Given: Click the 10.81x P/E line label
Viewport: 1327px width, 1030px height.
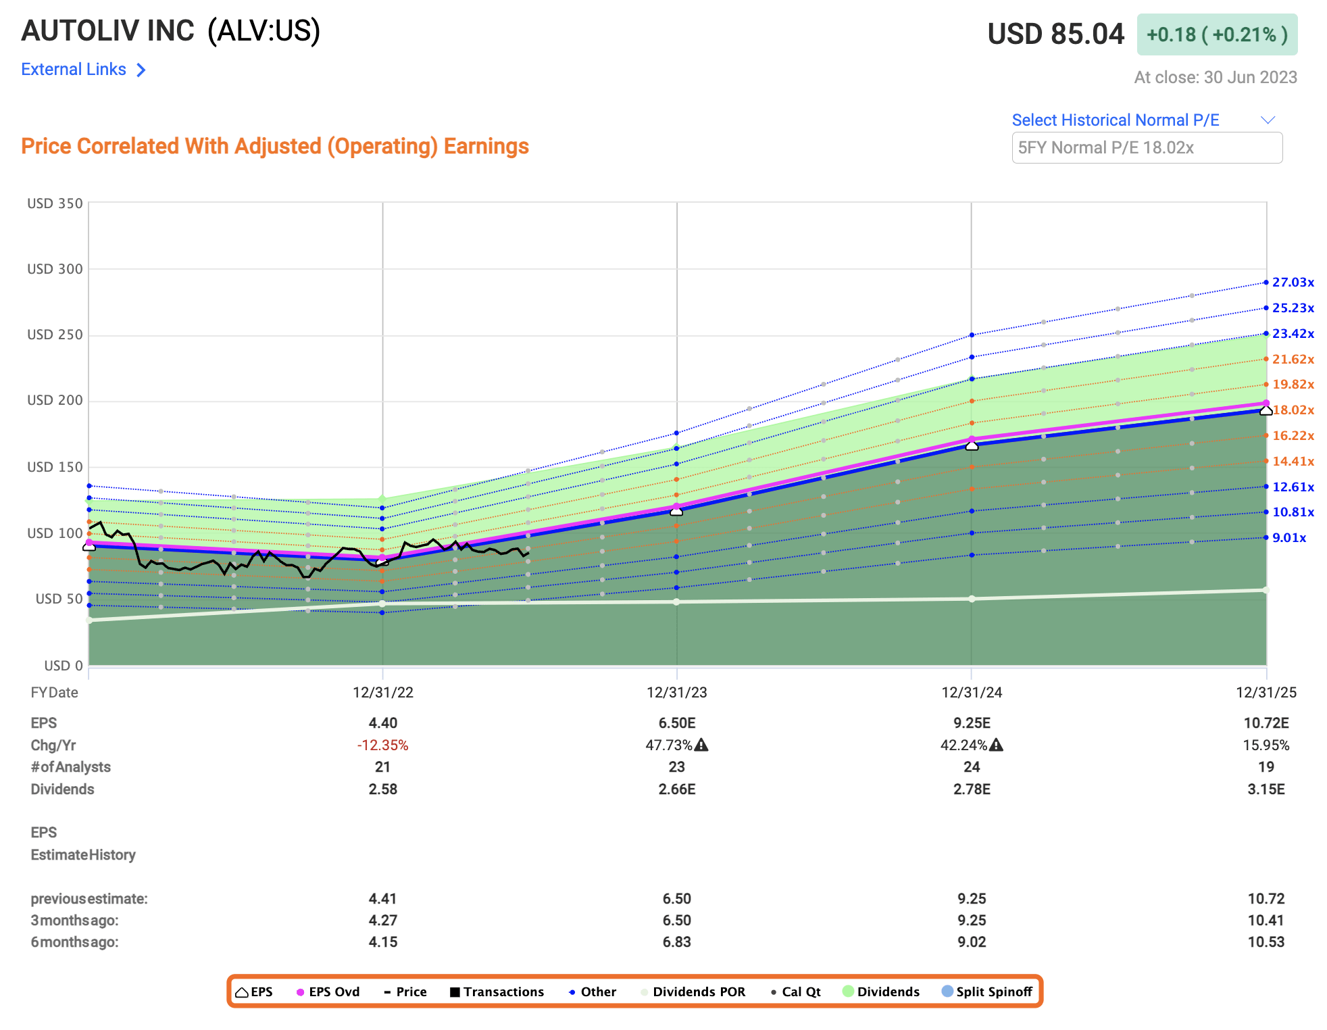Looking at the screenshot, I should [1293, 512].
